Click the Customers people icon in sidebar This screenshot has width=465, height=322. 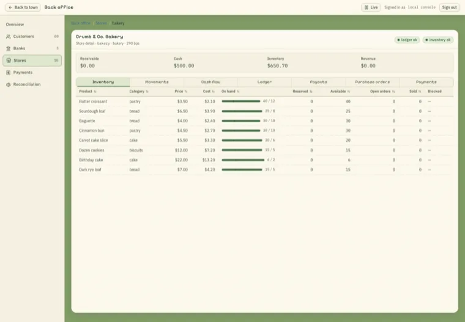tap(9, 37)
